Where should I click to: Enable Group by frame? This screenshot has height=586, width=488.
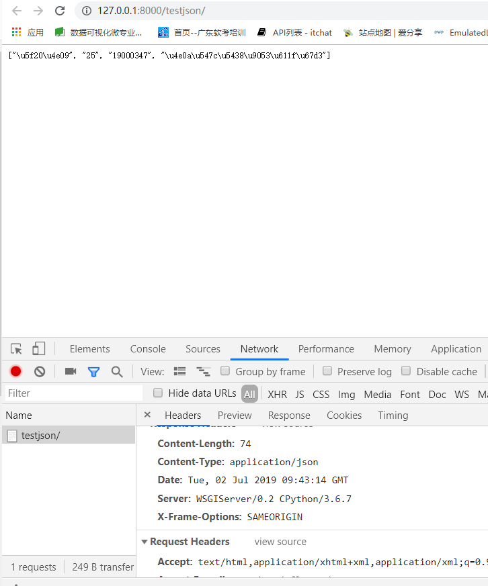[225, 371]
